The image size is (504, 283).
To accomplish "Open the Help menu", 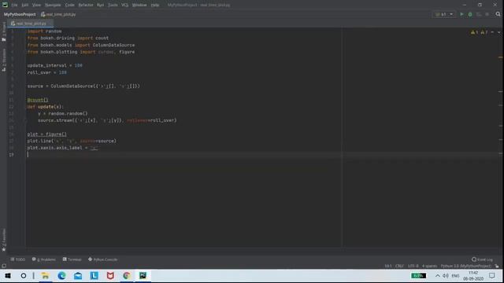I will tap(155, 6).
